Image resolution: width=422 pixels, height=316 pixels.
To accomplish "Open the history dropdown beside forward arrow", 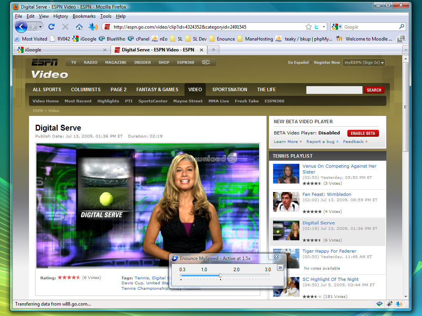I will click(40, 27).
